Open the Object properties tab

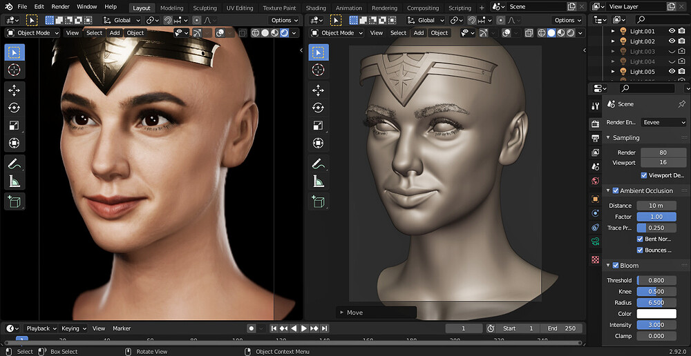coord(596,199)
